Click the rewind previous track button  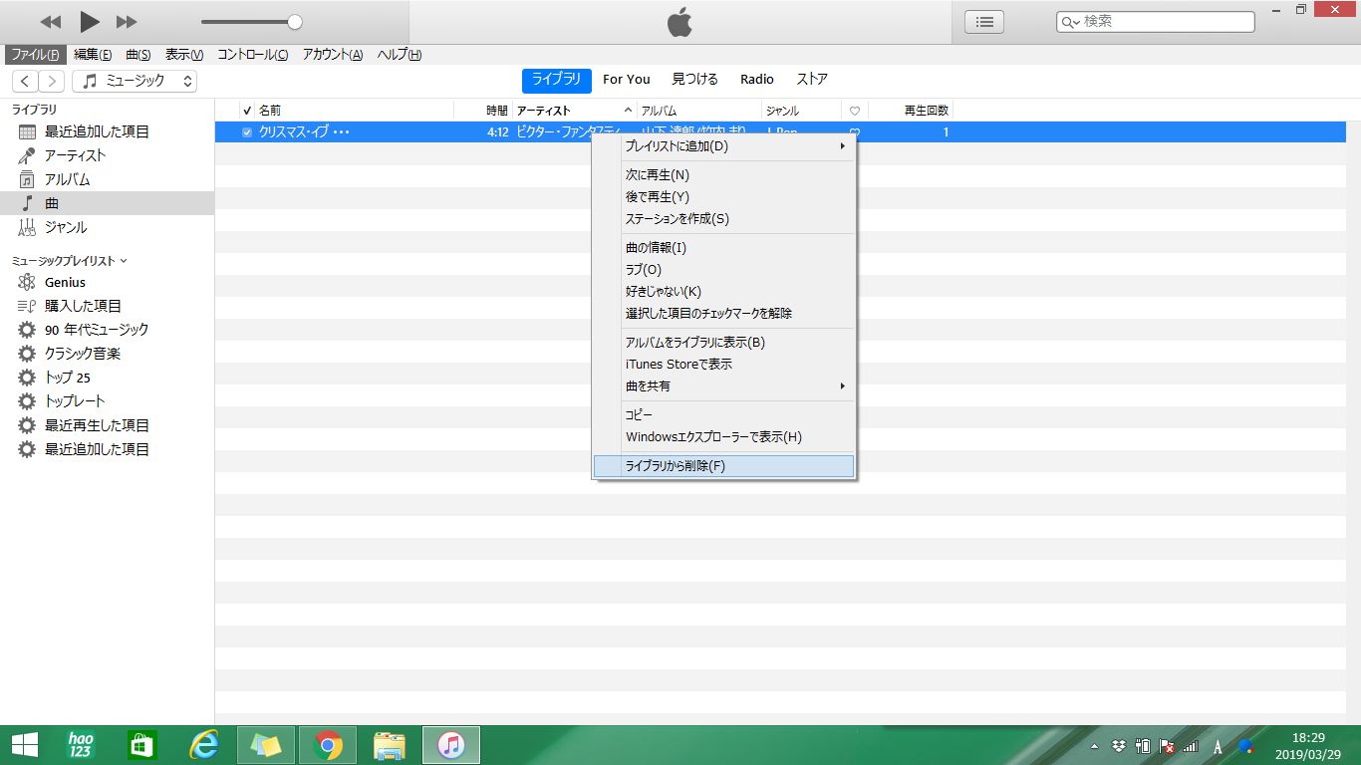click(50, 22)
